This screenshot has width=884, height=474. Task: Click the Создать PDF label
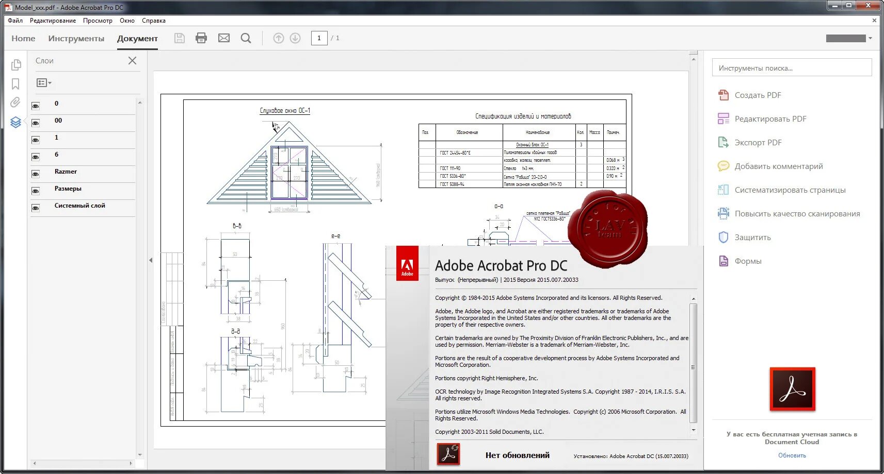tap(758, 95)
